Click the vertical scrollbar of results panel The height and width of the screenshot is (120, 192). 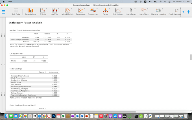(191, 57)
